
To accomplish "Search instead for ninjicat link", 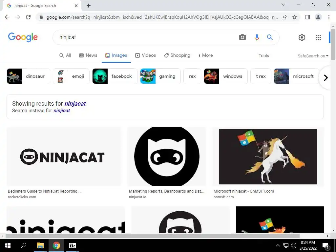I will [x=62, y=111].
